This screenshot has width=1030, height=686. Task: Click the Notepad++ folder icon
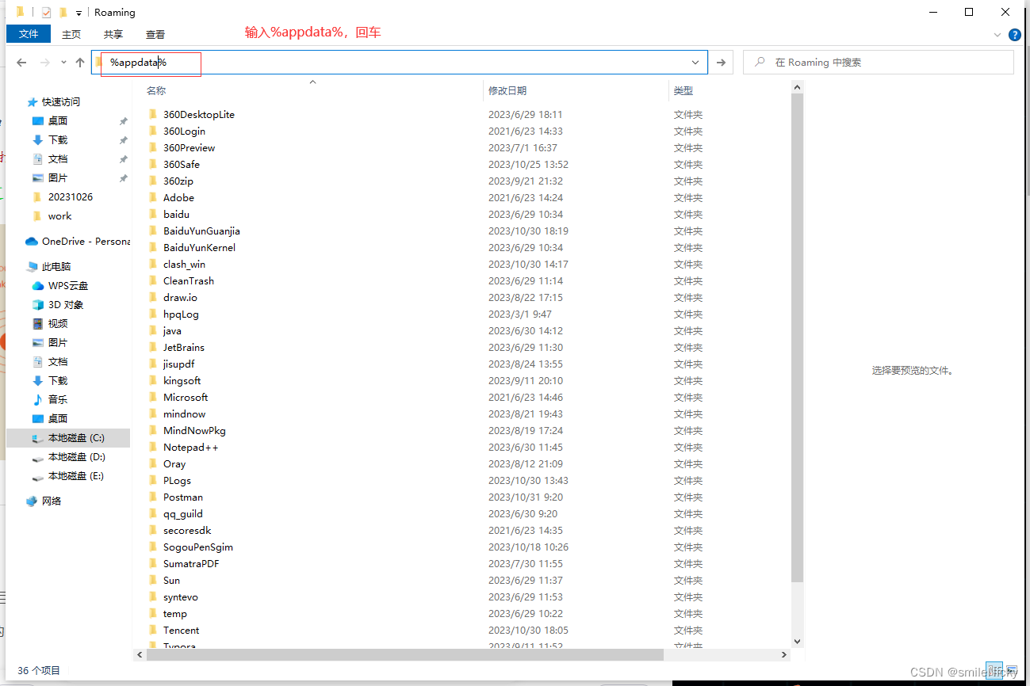point(154,448)
